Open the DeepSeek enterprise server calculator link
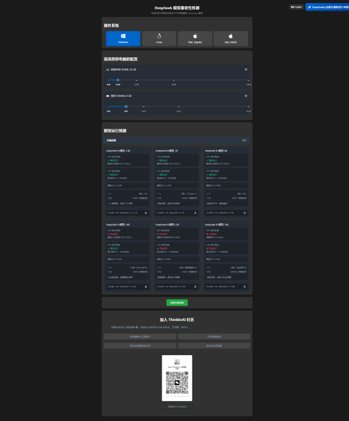Image resolution: width=349 pixels, height=421 pixels. (x=327, y=7)
